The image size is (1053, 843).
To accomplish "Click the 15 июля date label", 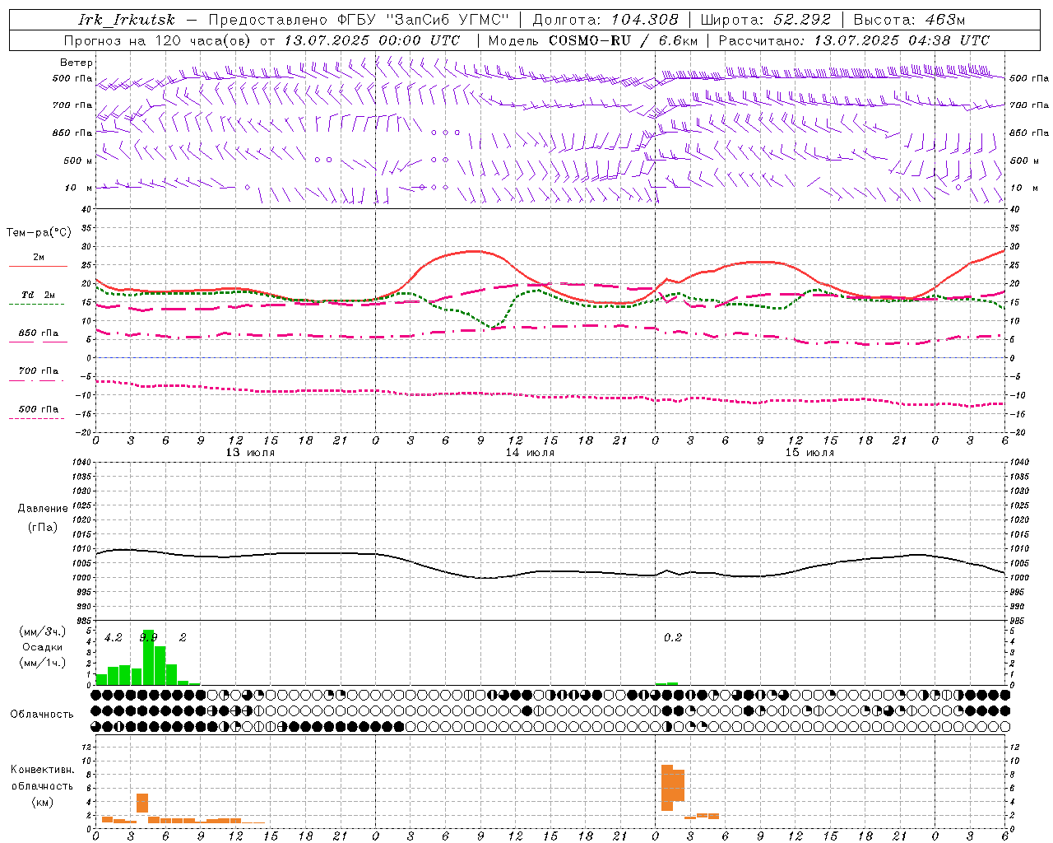I will tap(809, 453).
